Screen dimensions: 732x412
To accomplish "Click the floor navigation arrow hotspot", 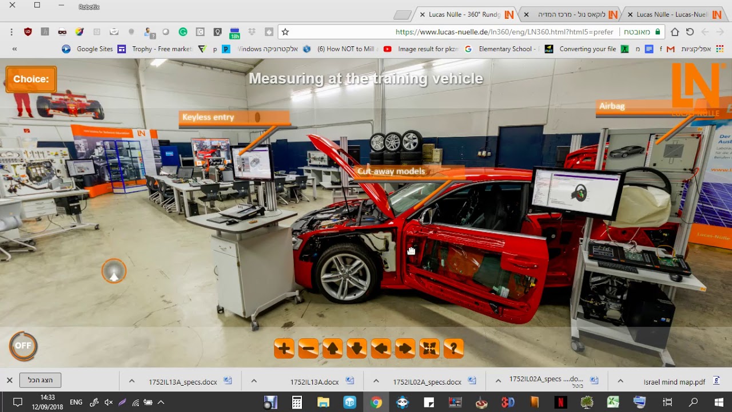I will click(114, 271).
